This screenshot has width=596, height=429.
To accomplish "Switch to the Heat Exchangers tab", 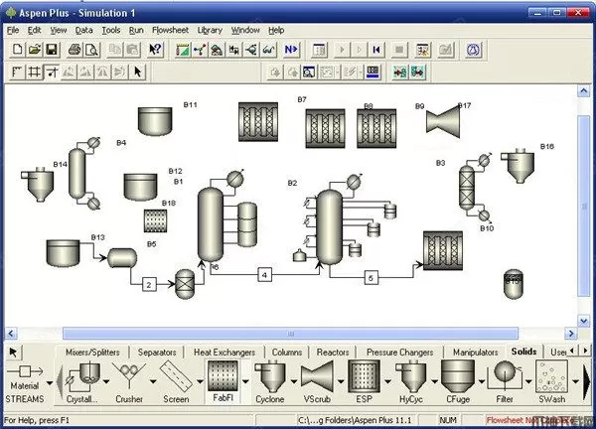I will (x=223, y=353).
